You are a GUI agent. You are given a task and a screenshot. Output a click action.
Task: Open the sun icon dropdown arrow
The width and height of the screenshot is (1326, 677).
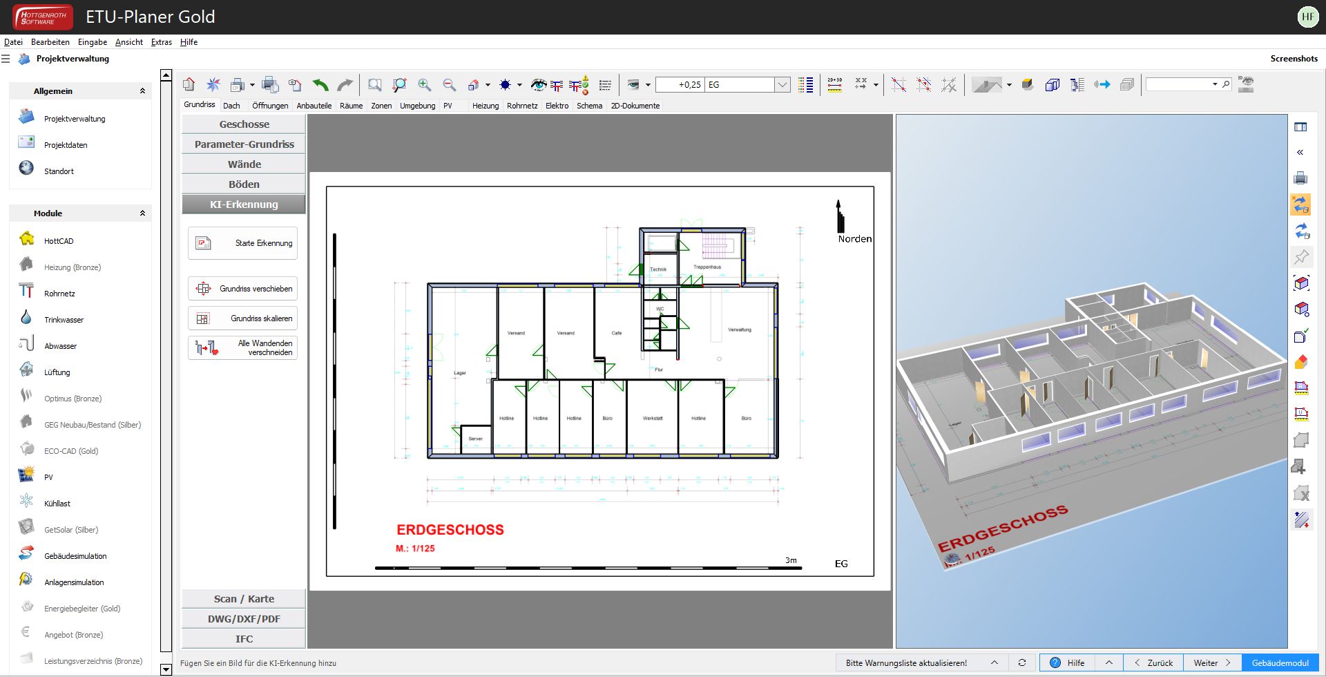(519, 86)
